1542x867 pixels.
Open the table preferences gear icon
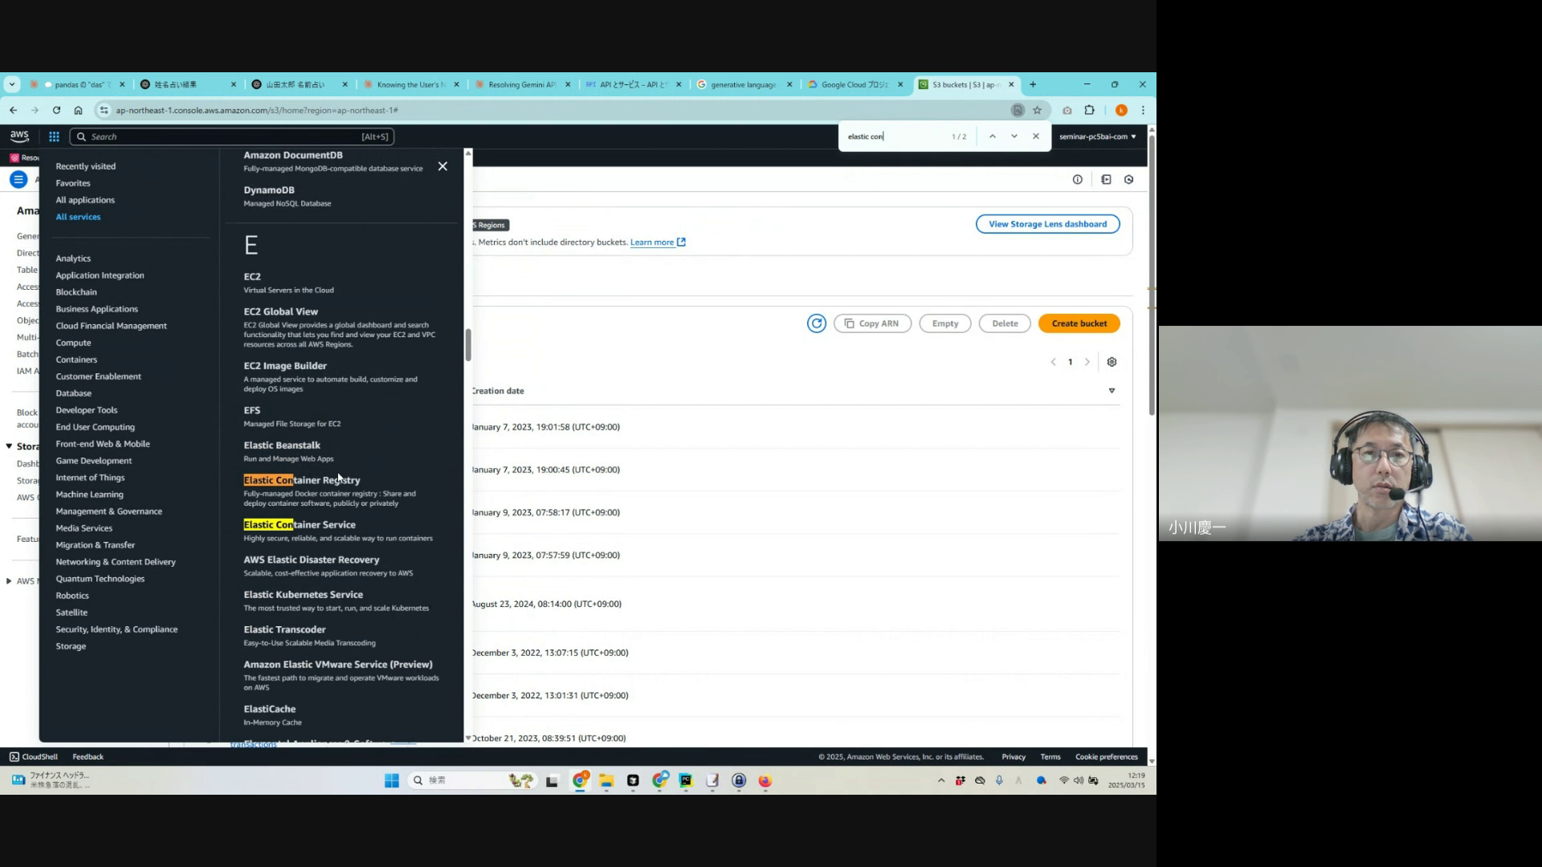tap(1112, 362)
